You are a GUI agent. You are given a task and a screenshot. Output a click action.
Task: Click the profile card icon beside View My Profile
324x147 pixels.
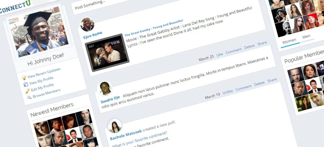(25, 84)
